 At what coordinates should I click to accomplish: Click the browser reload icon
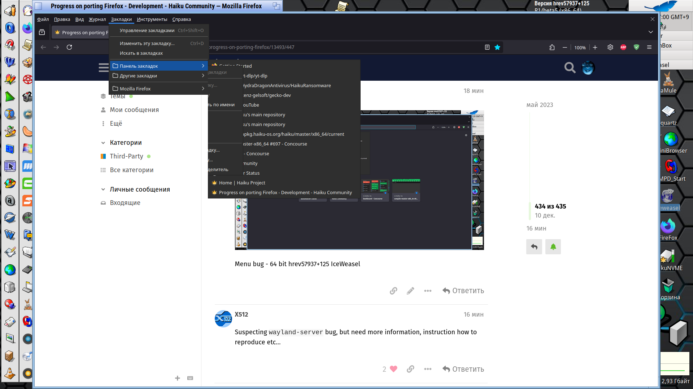pyautogui.click(x=69, y=47)
